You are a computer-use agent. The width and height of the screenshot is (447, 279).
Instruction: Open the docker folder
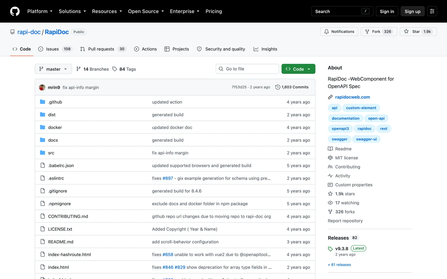[x=55, y=128]
